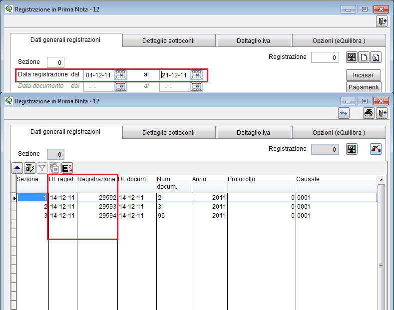Click the blue up-triangle icon above the grid
394x310 pixels.
point(17,169)
